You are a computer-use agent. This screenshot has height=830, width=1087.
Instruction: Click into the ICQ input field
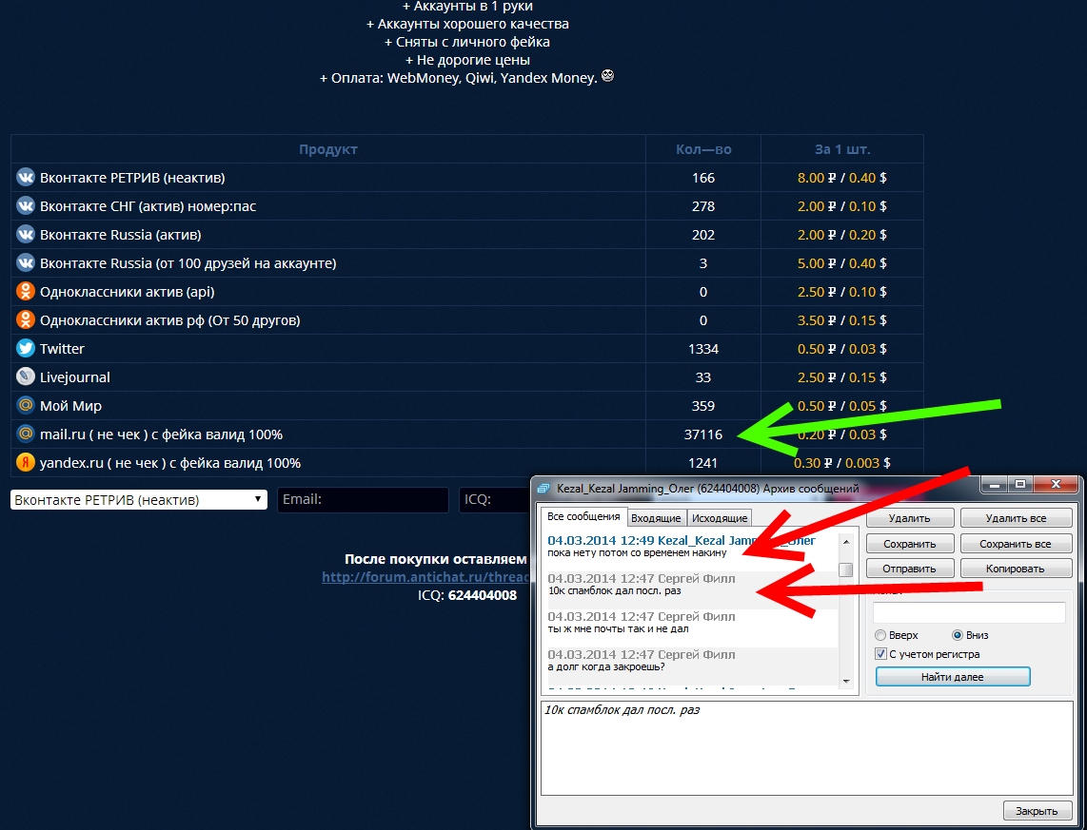pos(495,500)
